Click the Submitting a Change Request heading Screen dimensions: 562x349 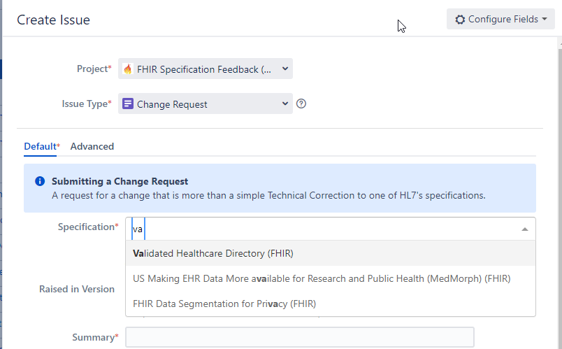[120, 182]
